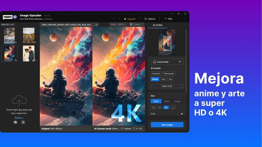Click the Views split icon
This screenshot has width=262, height=147.
pos(132,24)
